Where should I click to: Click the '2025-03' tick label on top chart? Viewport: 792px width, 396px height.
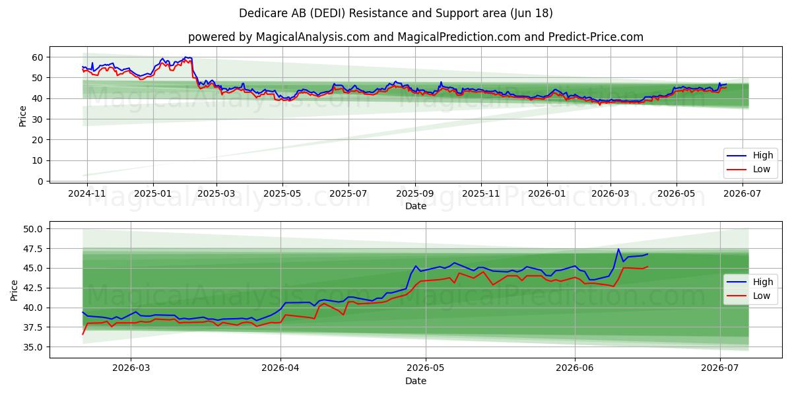[x=217, y=194]
